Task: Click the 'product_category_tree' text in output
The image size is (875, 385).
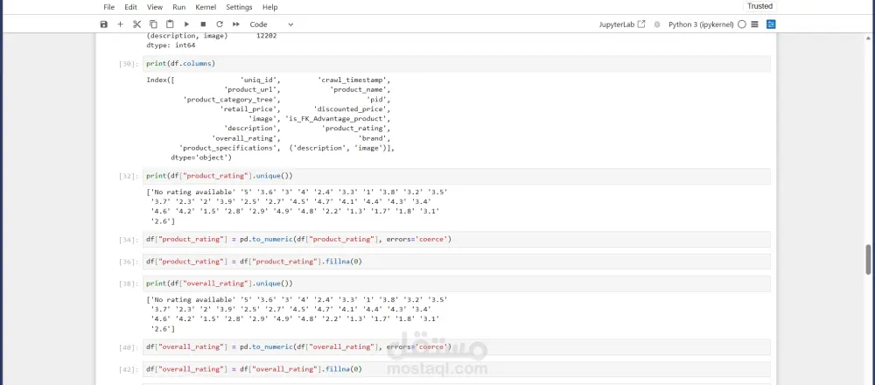Action: pos(229,100)
